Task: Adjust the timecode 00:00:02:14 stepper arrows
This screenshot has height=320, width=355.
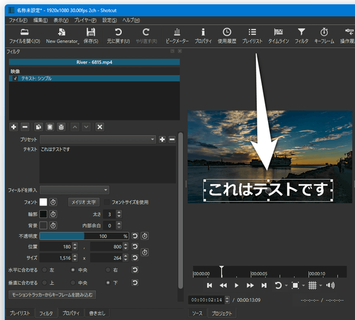Action: 227,300
